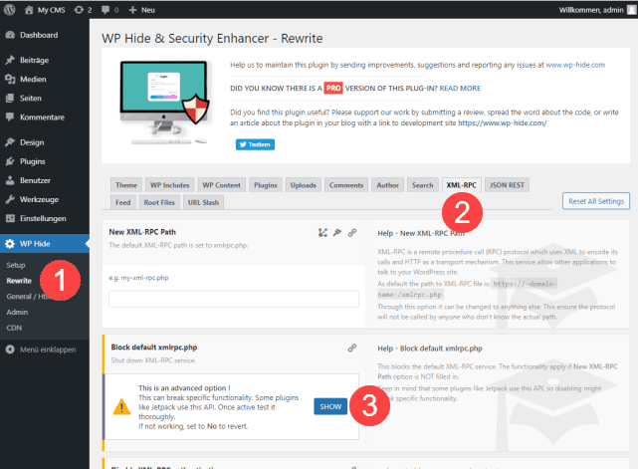Viewport: 638px width, 469px height.
Task: Click the New XML-RPC Path input field
Action: click(234, 299)
